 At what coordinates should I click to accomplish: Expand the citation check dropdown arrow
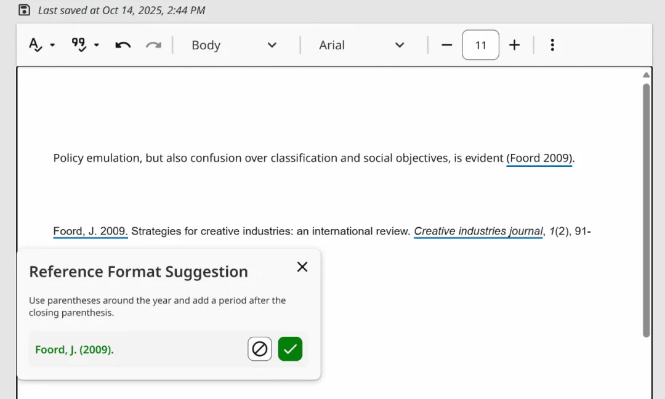(97, 45)
